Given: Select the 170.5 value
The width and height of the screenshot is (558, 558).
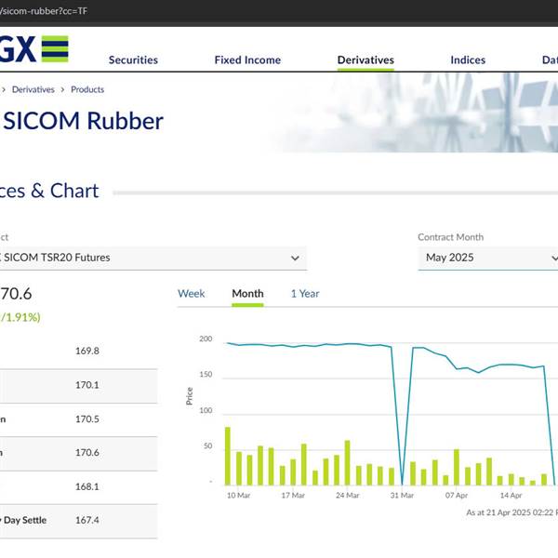Looking at the screenshot, I should [87, 419].
